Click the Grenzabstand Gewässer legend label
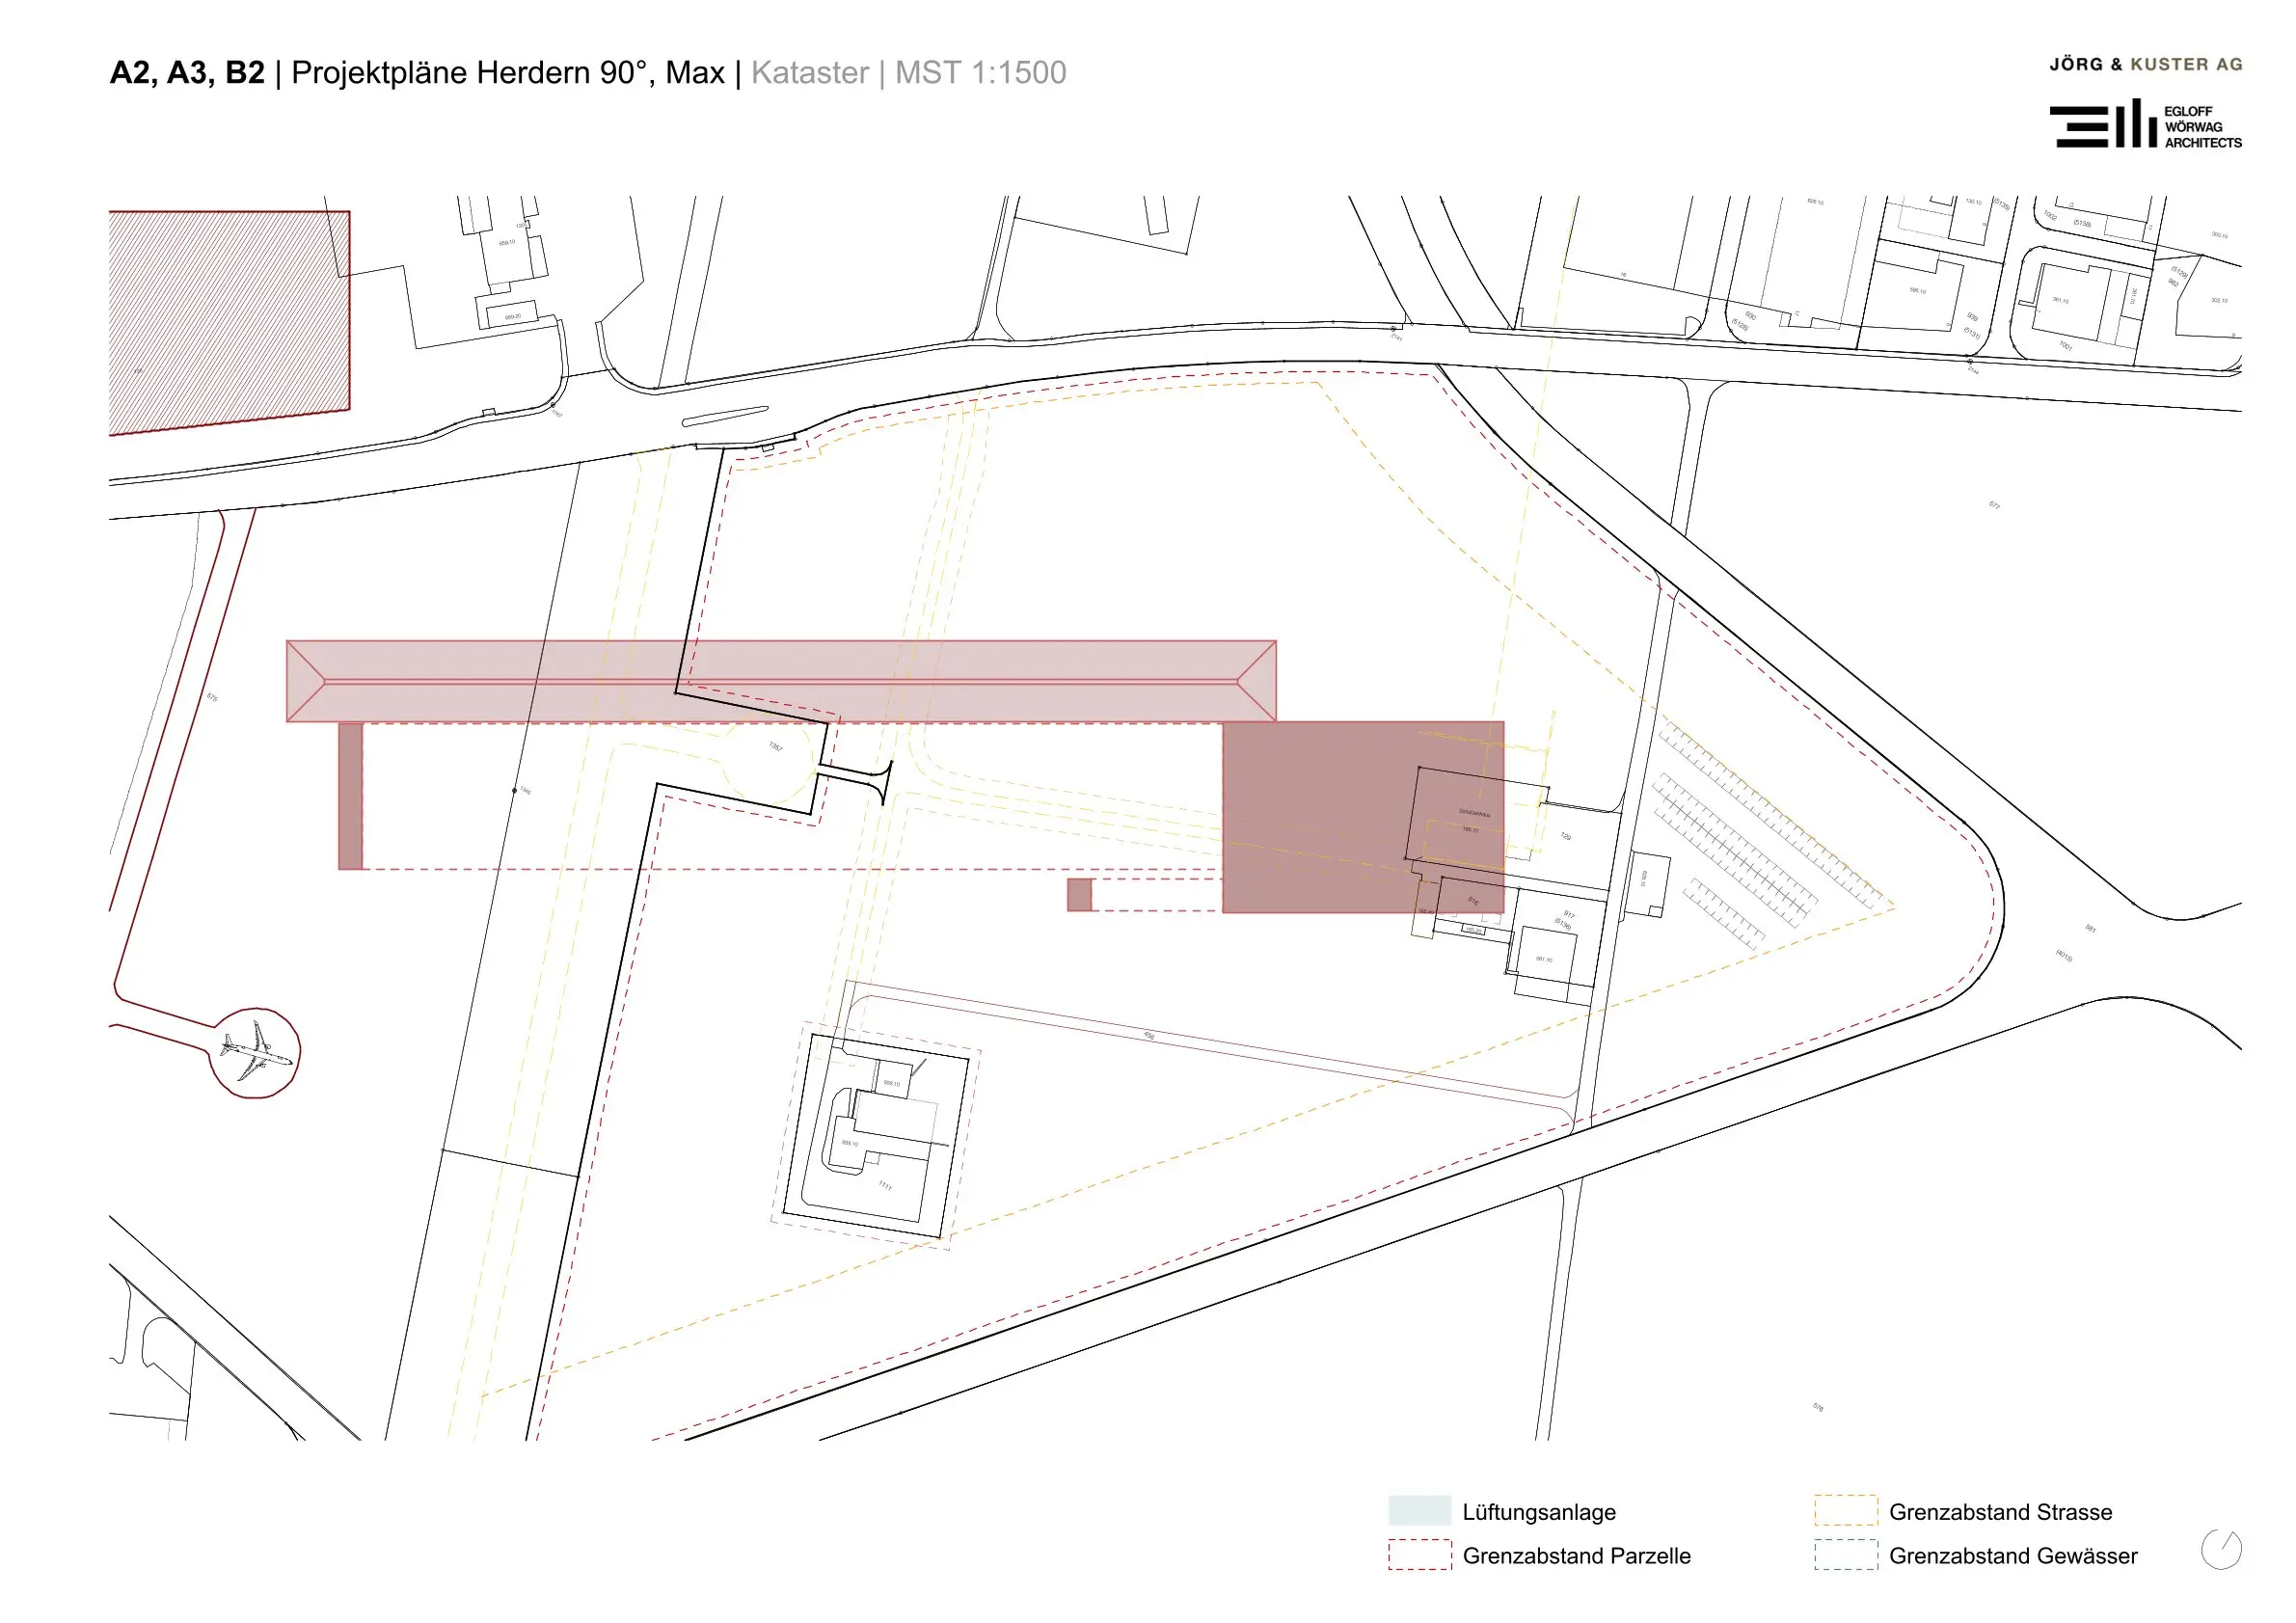This screenshot has height=1623, width=2296. coord(2012,1555)
